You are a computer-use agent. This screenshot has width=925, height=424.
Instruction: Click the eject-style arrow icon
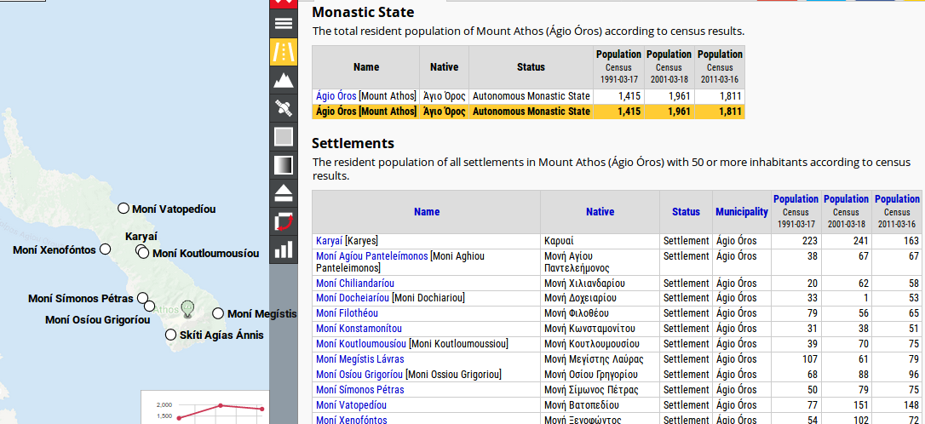click(284, 192)
